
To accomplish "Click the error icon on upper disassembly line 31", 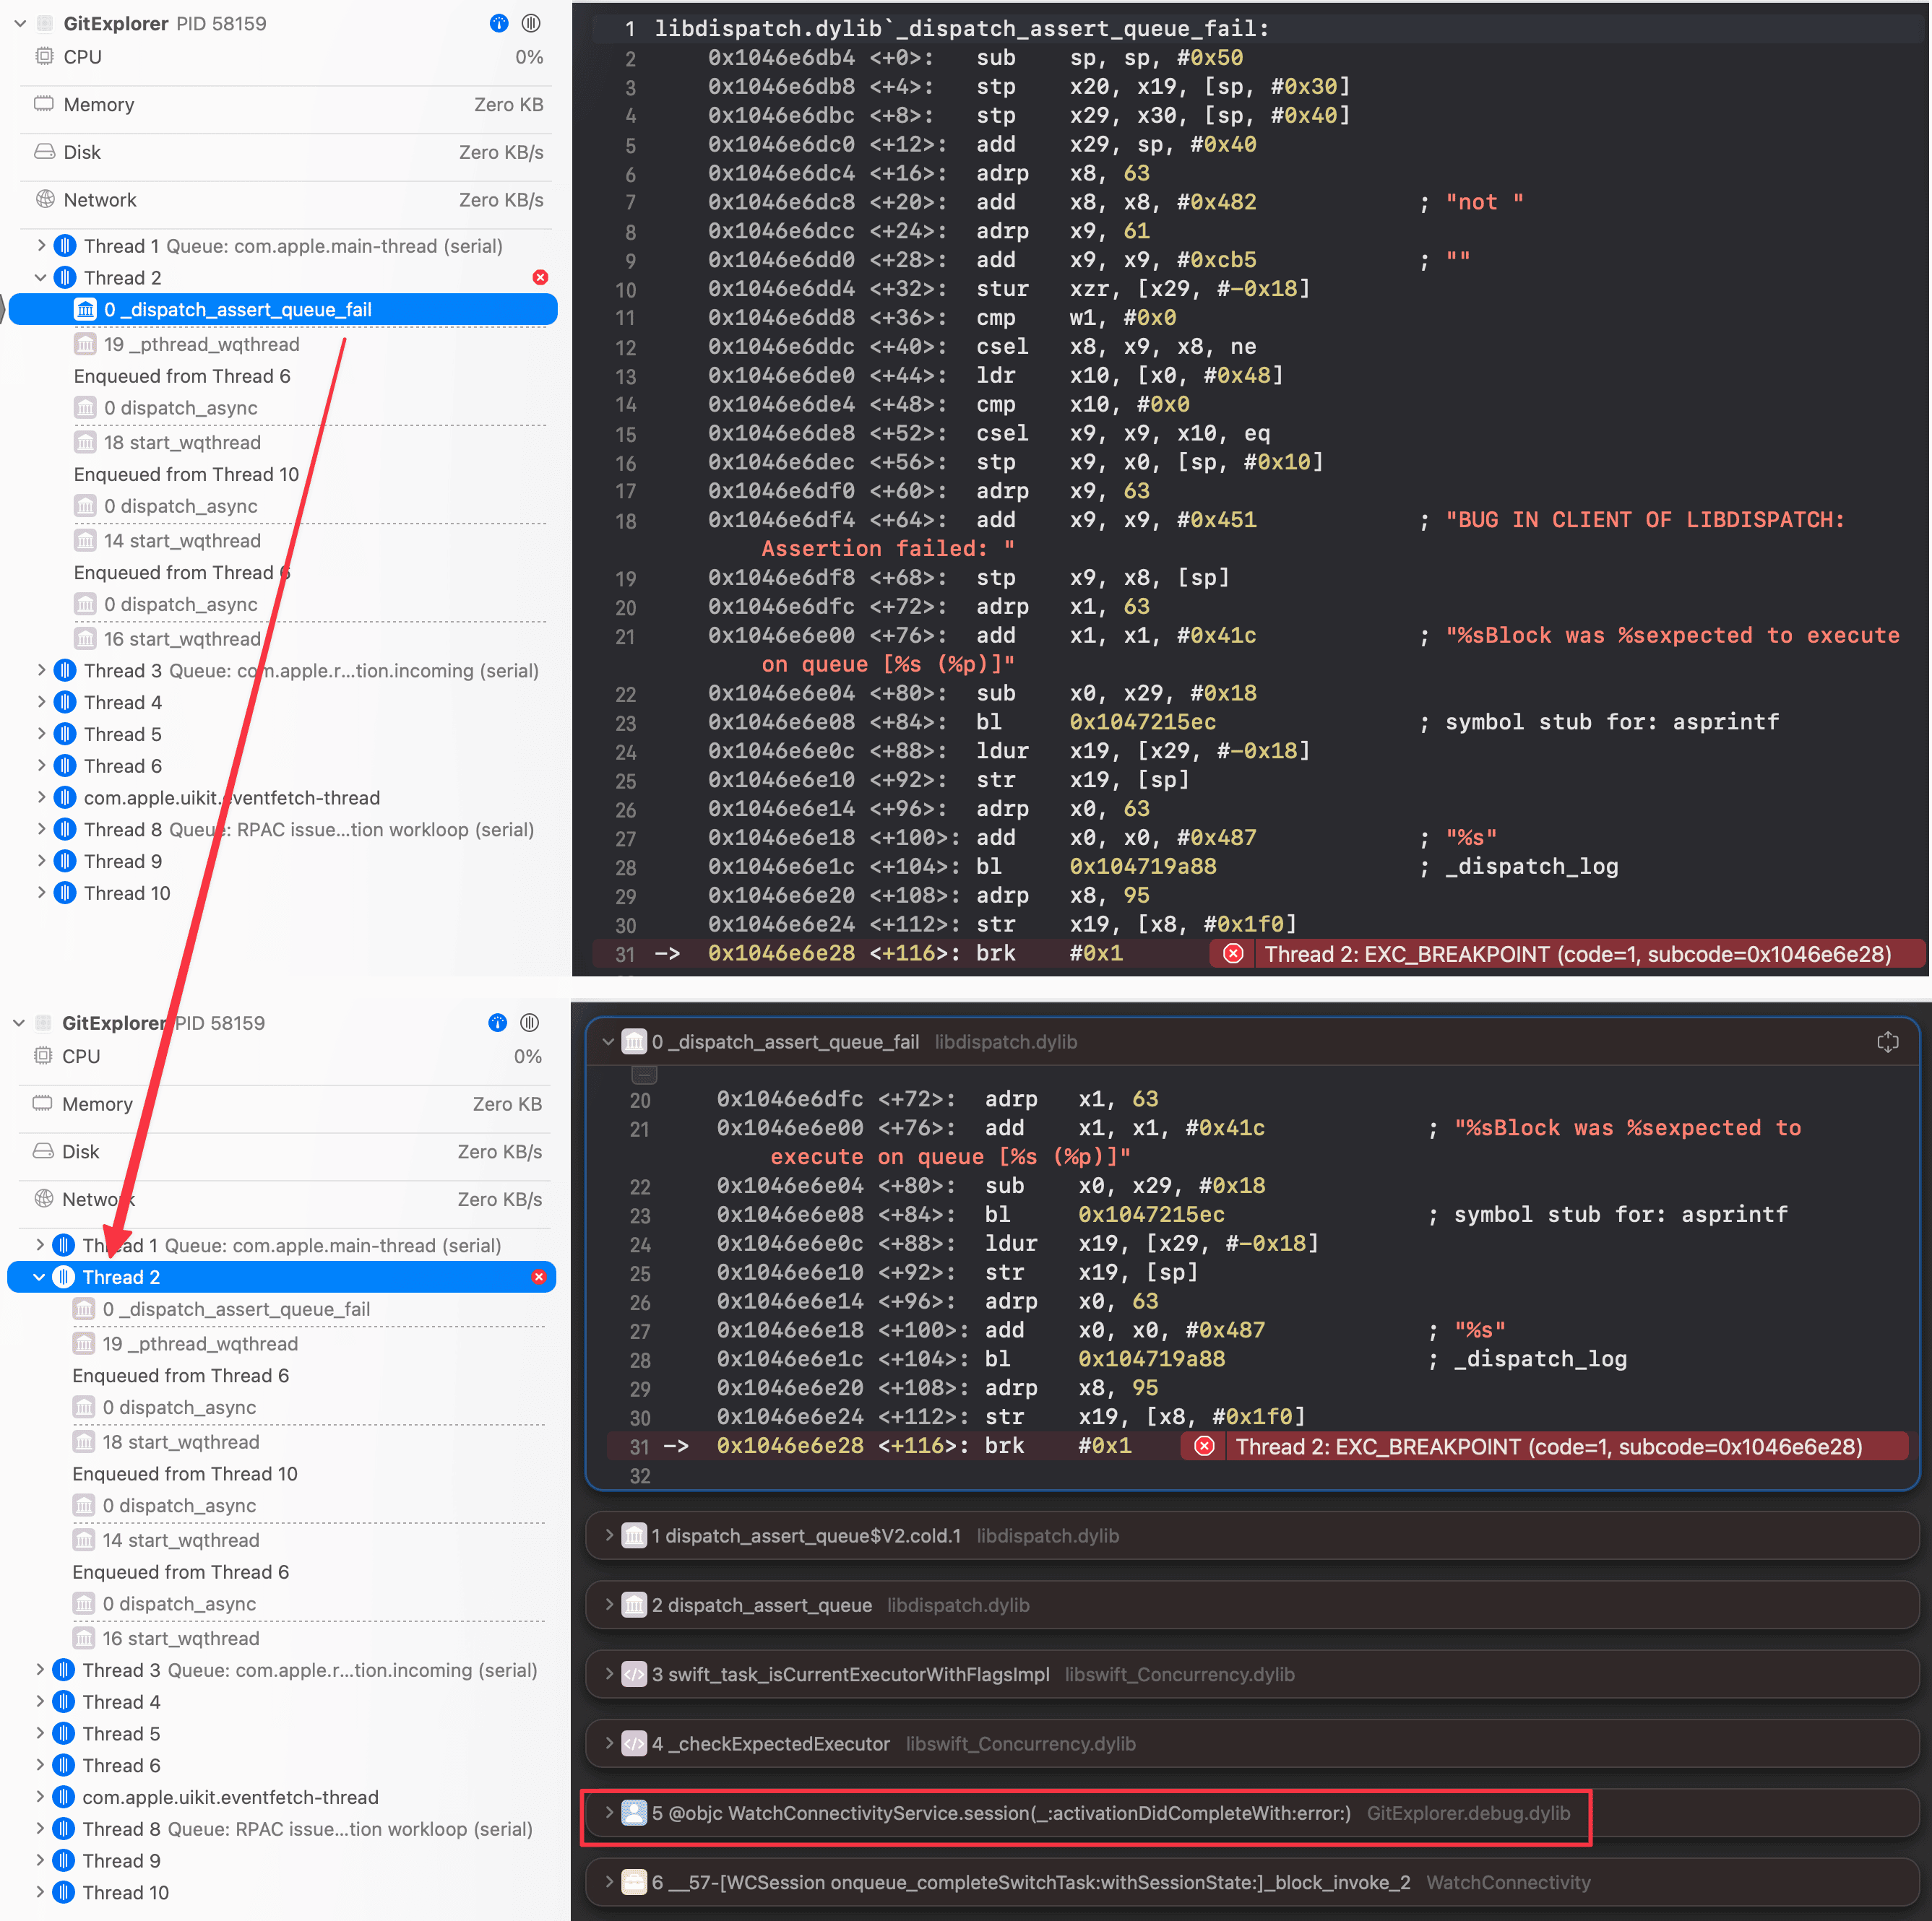I will (x=1234, y=953).
